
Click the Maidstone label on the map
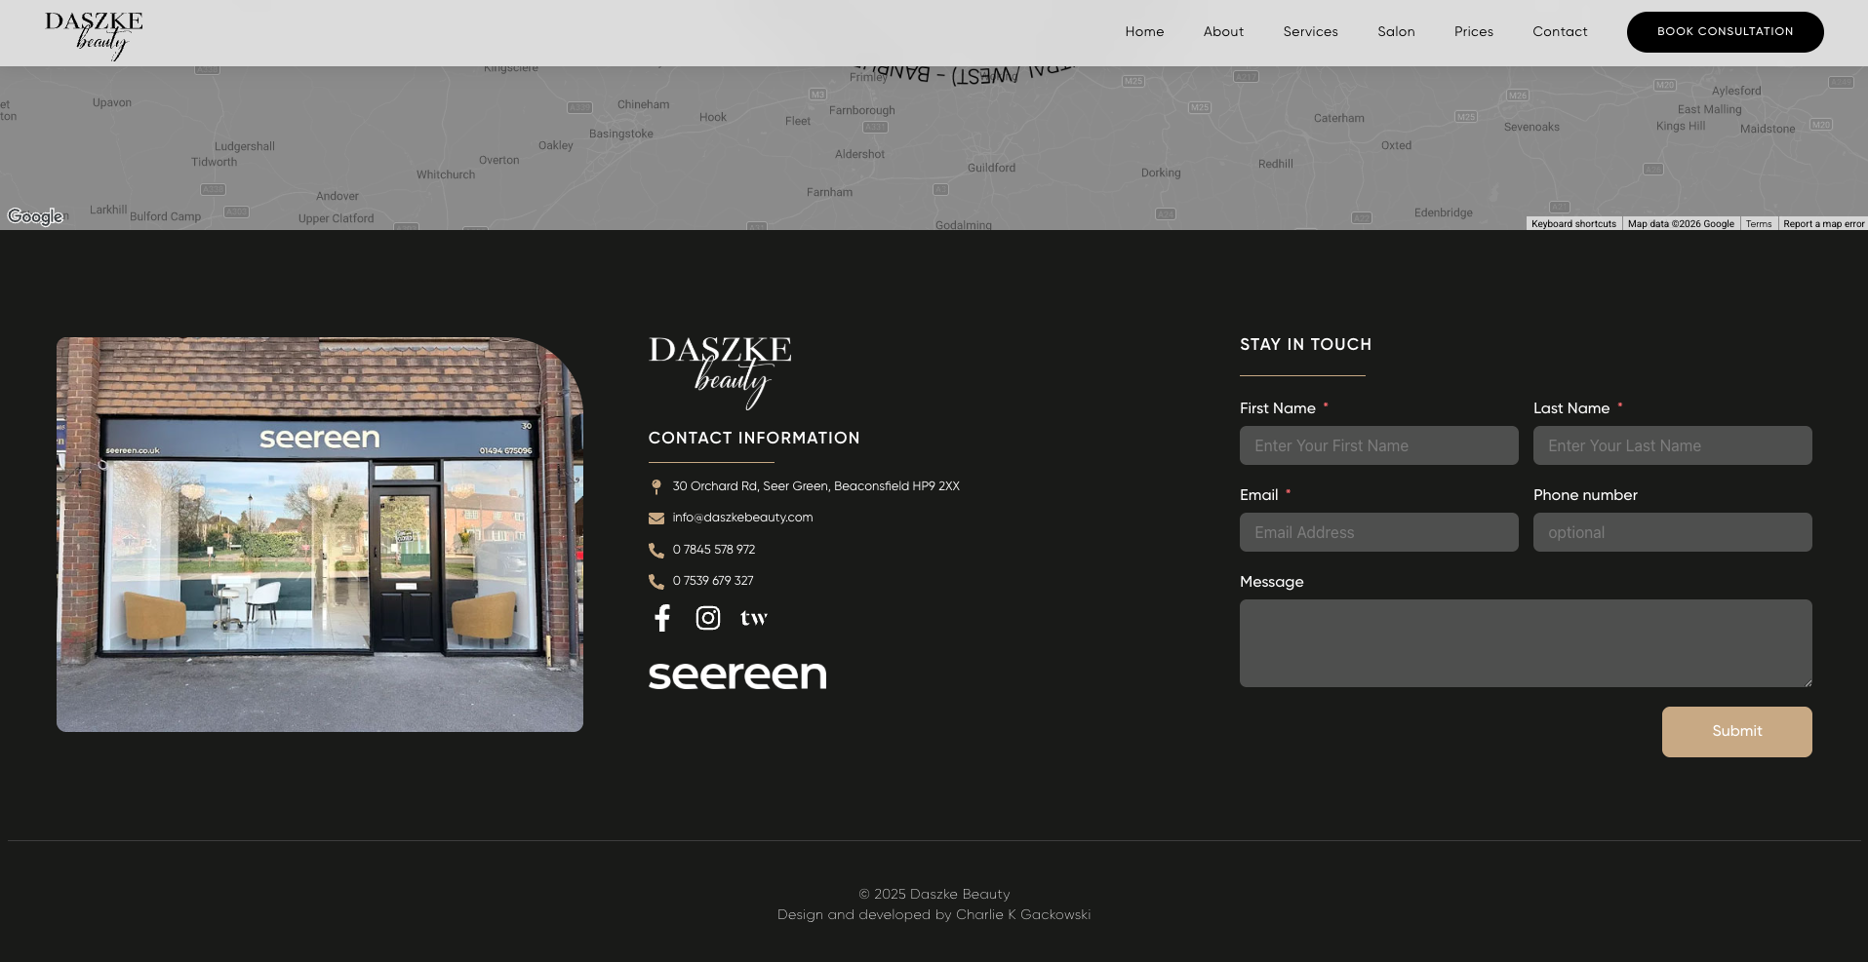[1768, 129]
